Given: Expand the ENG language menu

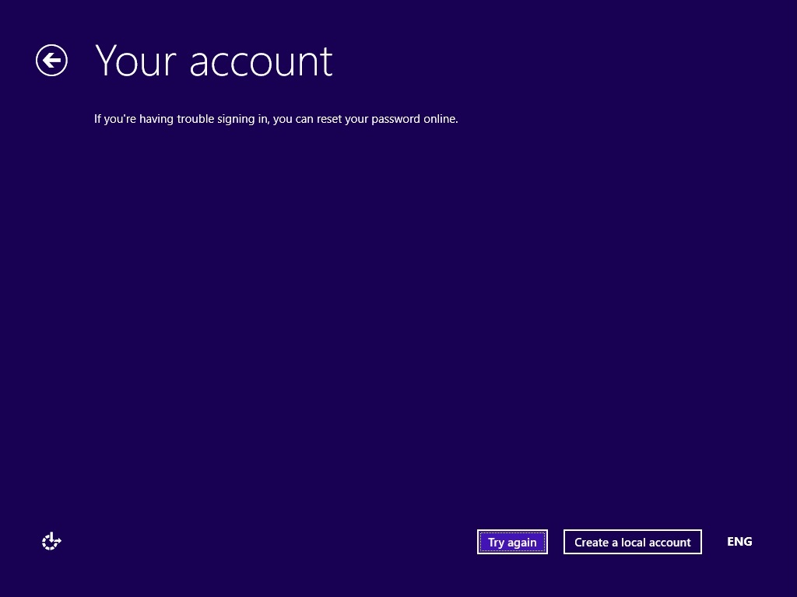Looking at the screenshot, I should tap(739, 542).
